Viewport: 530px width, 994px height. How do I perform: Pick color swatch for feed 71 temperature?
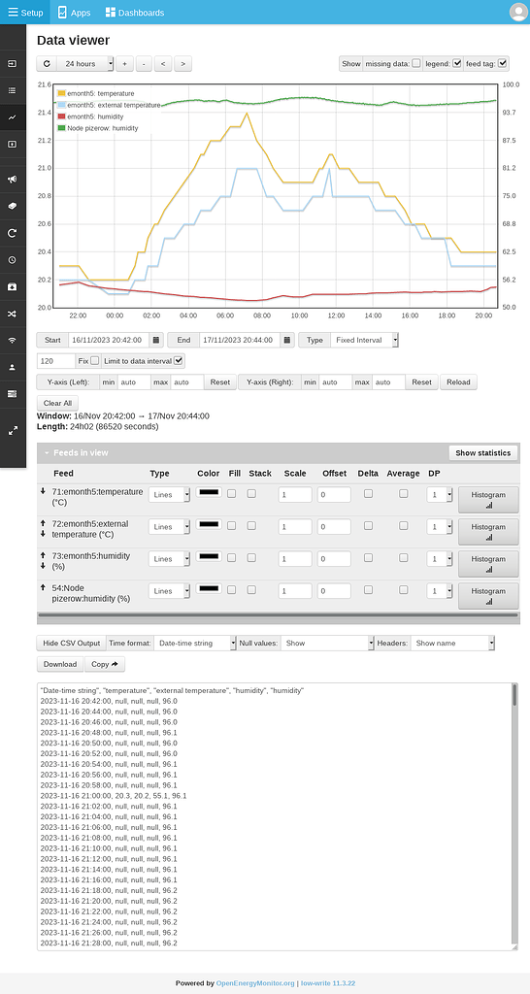pos(210,492)
